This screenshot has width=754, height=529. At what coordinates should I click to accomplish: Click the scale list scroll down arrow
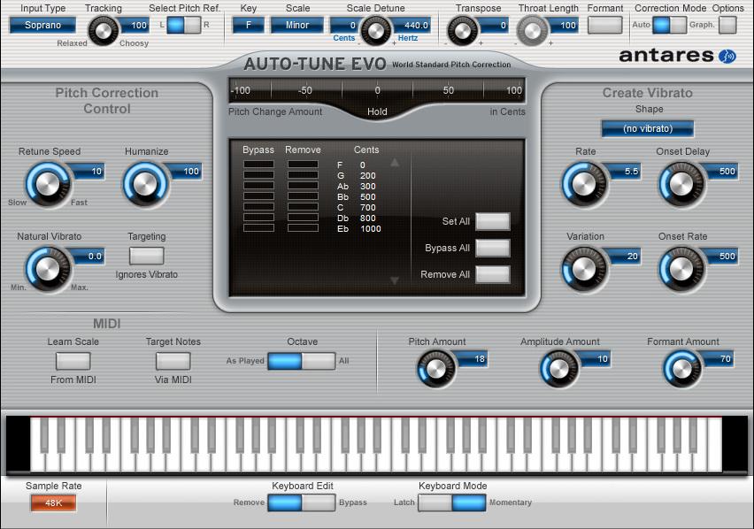pyautogui.click(x=395, y=280)
